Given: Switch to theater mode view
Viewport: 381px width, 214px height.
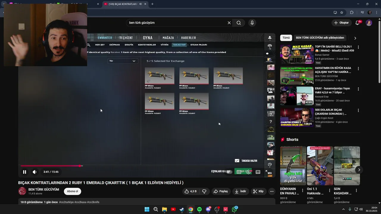Looking at the screenshot, I should [x=258, y=172].
